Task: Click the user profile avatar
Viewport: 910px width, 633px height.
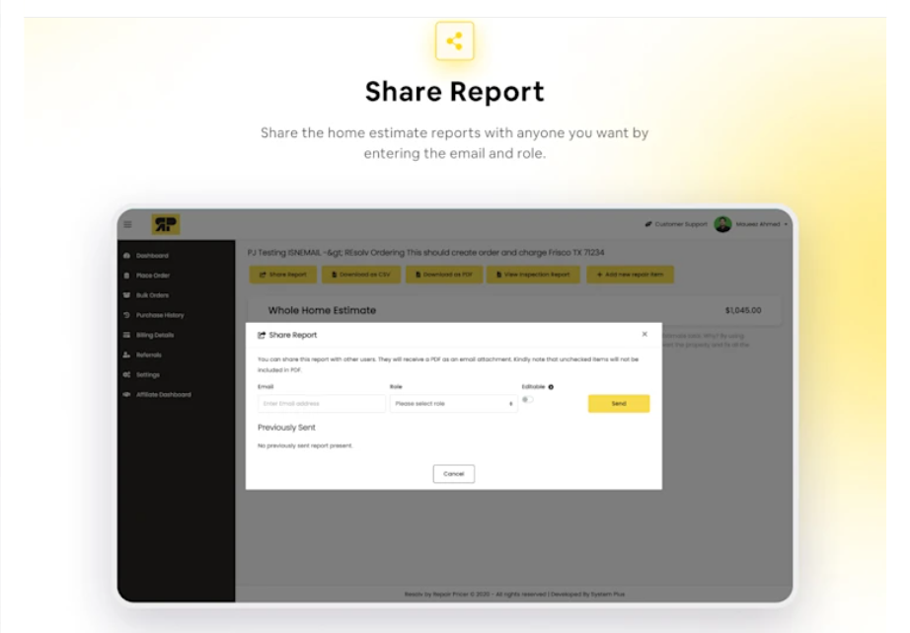Action: click(x=722, y=224)
